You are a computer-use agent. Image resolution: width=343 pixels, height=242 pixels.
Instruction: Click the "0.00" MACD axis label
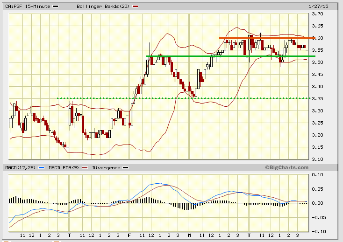click(x=317, y=203)
